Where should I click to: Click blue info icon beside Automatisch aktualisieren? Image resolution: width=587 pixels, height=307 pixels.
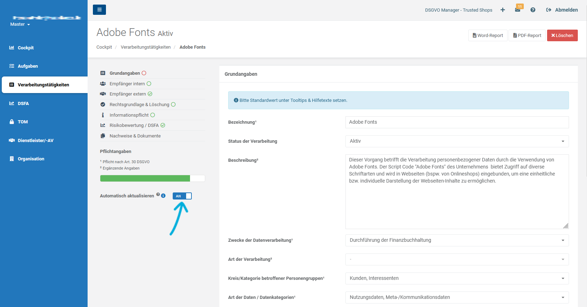163,196
